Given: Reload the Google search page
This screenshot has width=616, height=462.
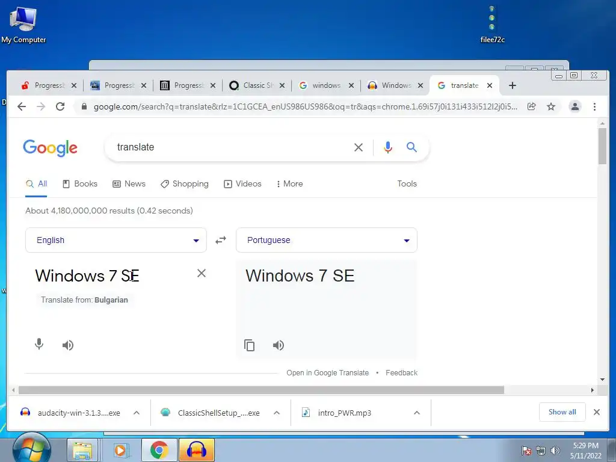Looking at the screenshot, I should coord(60,106).
